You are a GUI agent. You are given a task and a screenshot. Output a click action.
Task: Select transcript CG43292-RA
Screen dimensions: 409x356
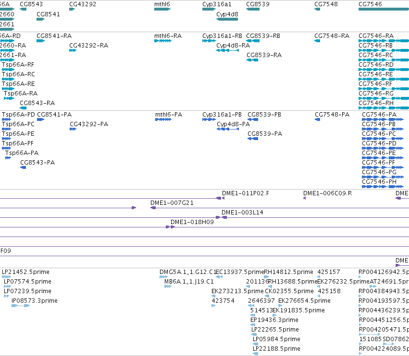tap(89, 46)
